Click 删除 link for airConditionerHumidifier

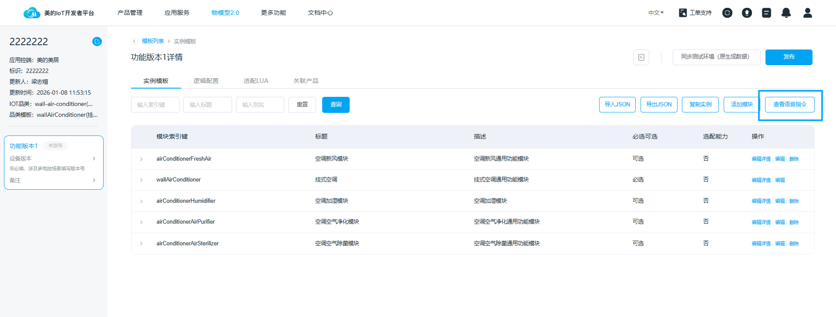pyautogui.click(x=794, y=201)
